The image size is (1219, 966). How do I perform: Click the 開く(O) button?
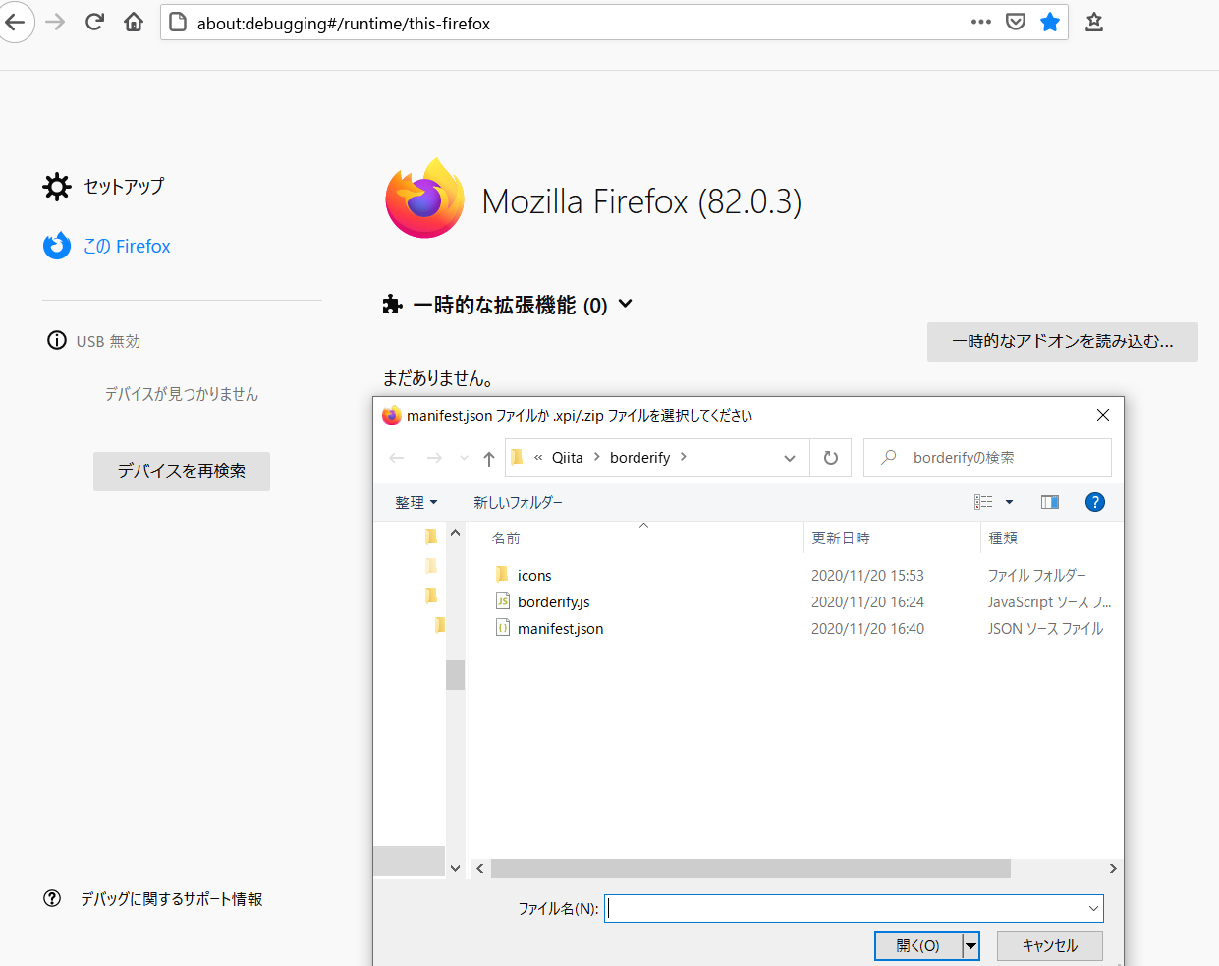pos(918,945)
